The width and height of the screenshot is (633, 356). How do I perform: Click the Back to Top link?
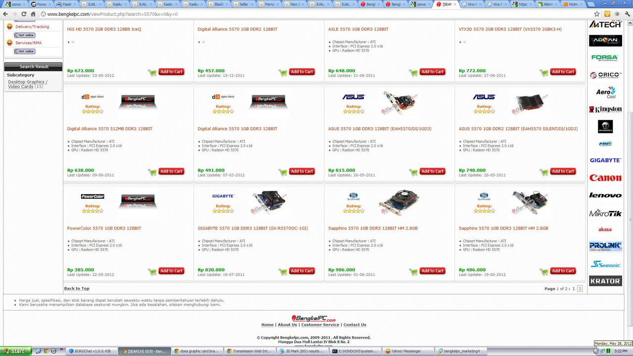tap(77, 288)
